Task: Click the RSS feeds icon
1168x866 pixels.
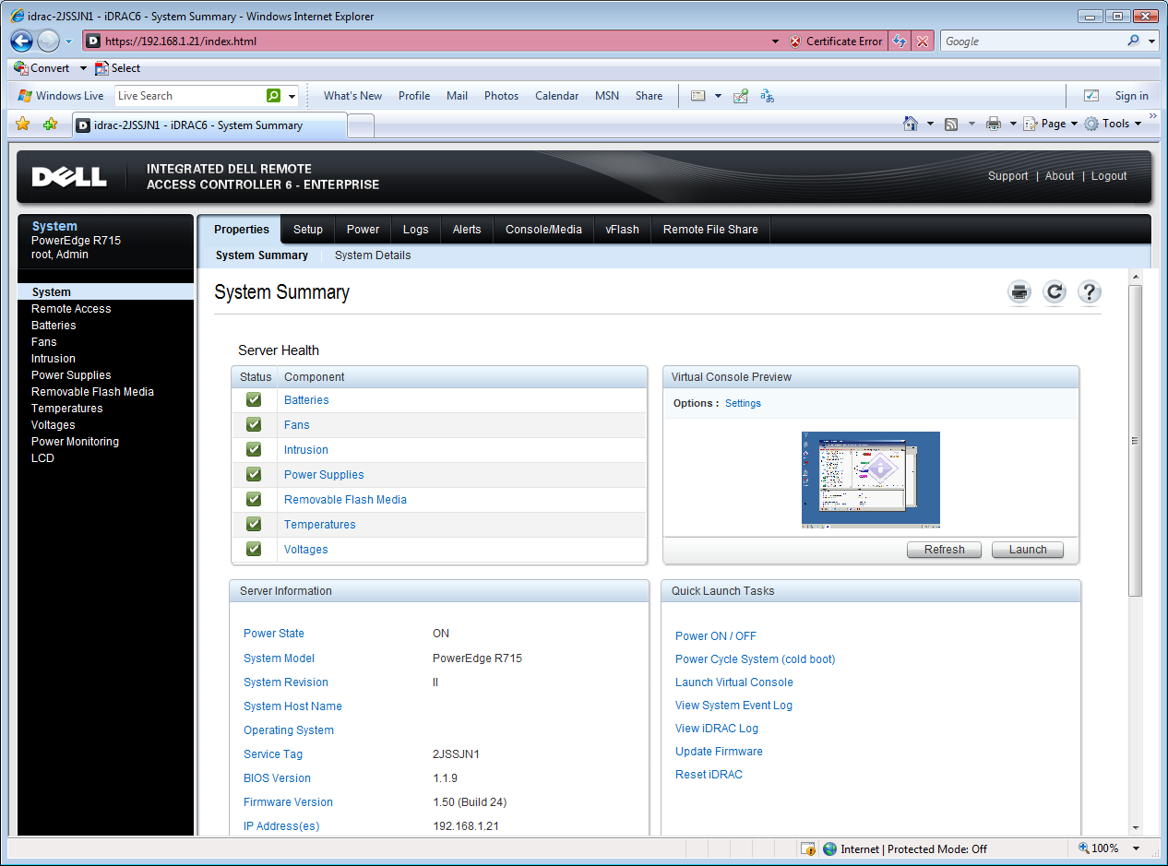Action: coord(951,124)
